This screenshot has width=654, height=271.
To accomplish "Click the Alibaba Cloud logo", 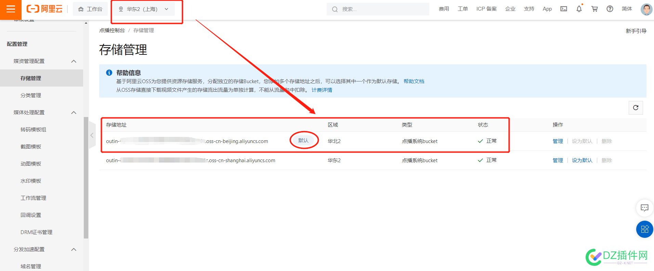I will coord(44,9).
